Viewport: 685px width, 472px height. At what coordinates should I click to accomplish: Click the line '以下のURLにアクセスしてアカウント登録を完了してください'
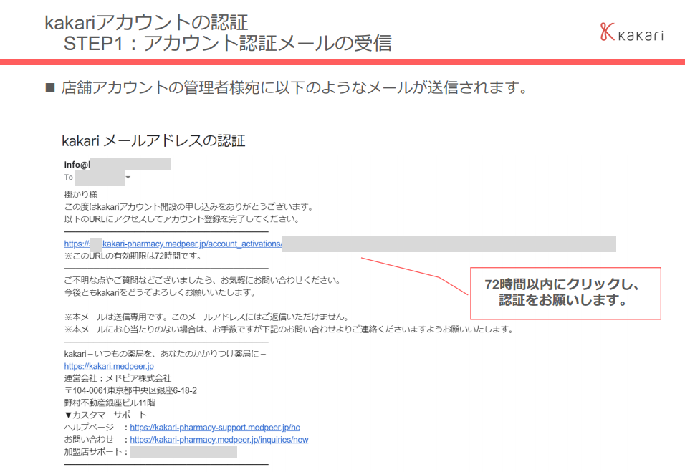coord(181,218)
